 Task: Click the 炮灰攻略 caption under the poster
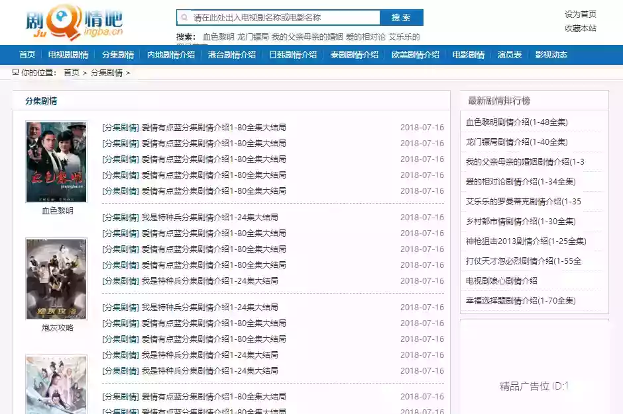pyautogui.click(x=58, y=327)
